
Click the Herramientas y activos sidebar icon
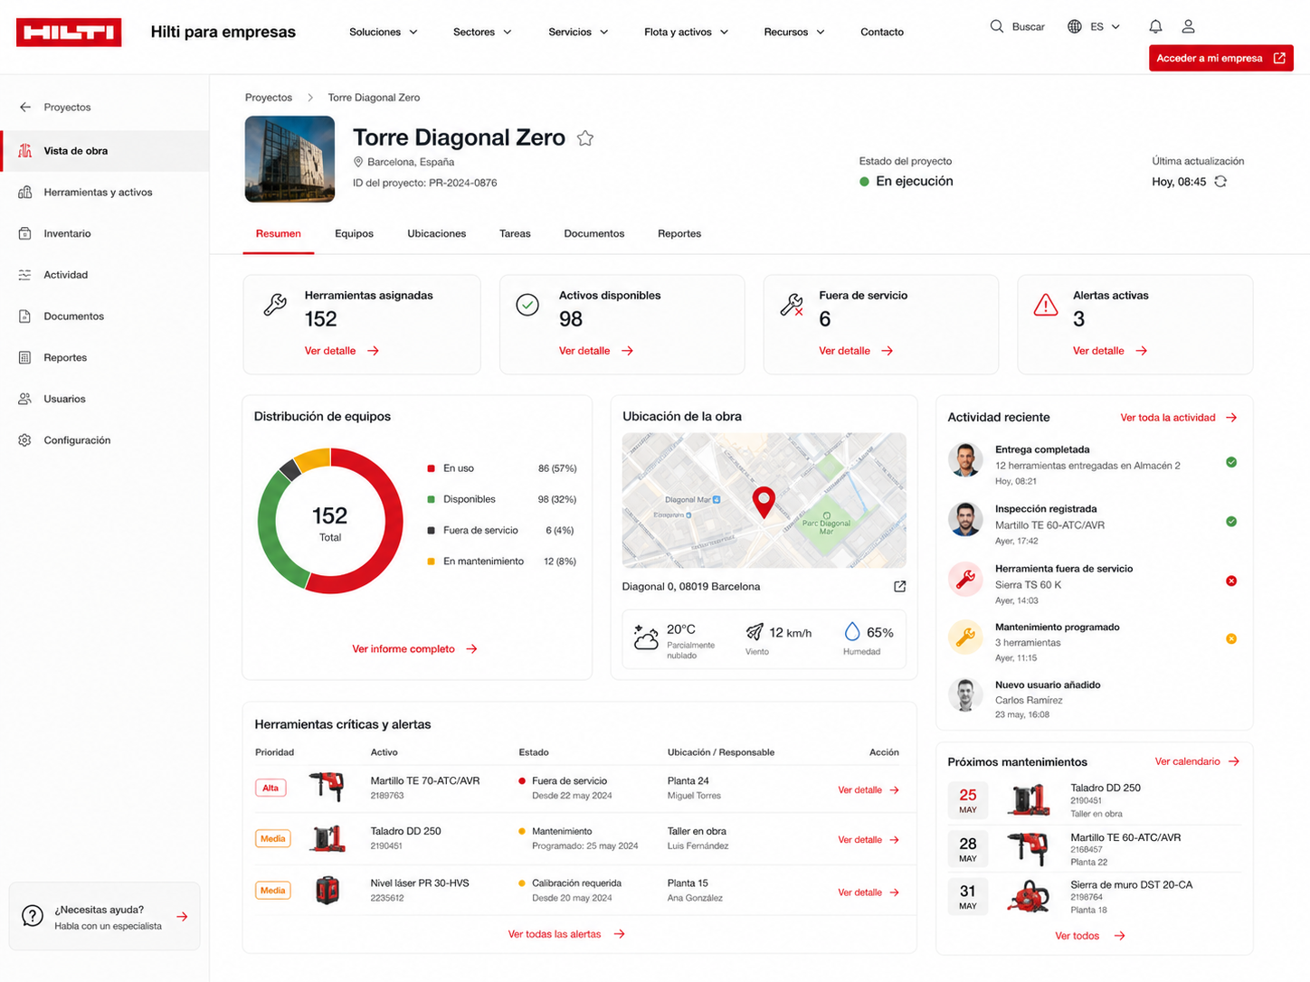click(x=25, y=192)
